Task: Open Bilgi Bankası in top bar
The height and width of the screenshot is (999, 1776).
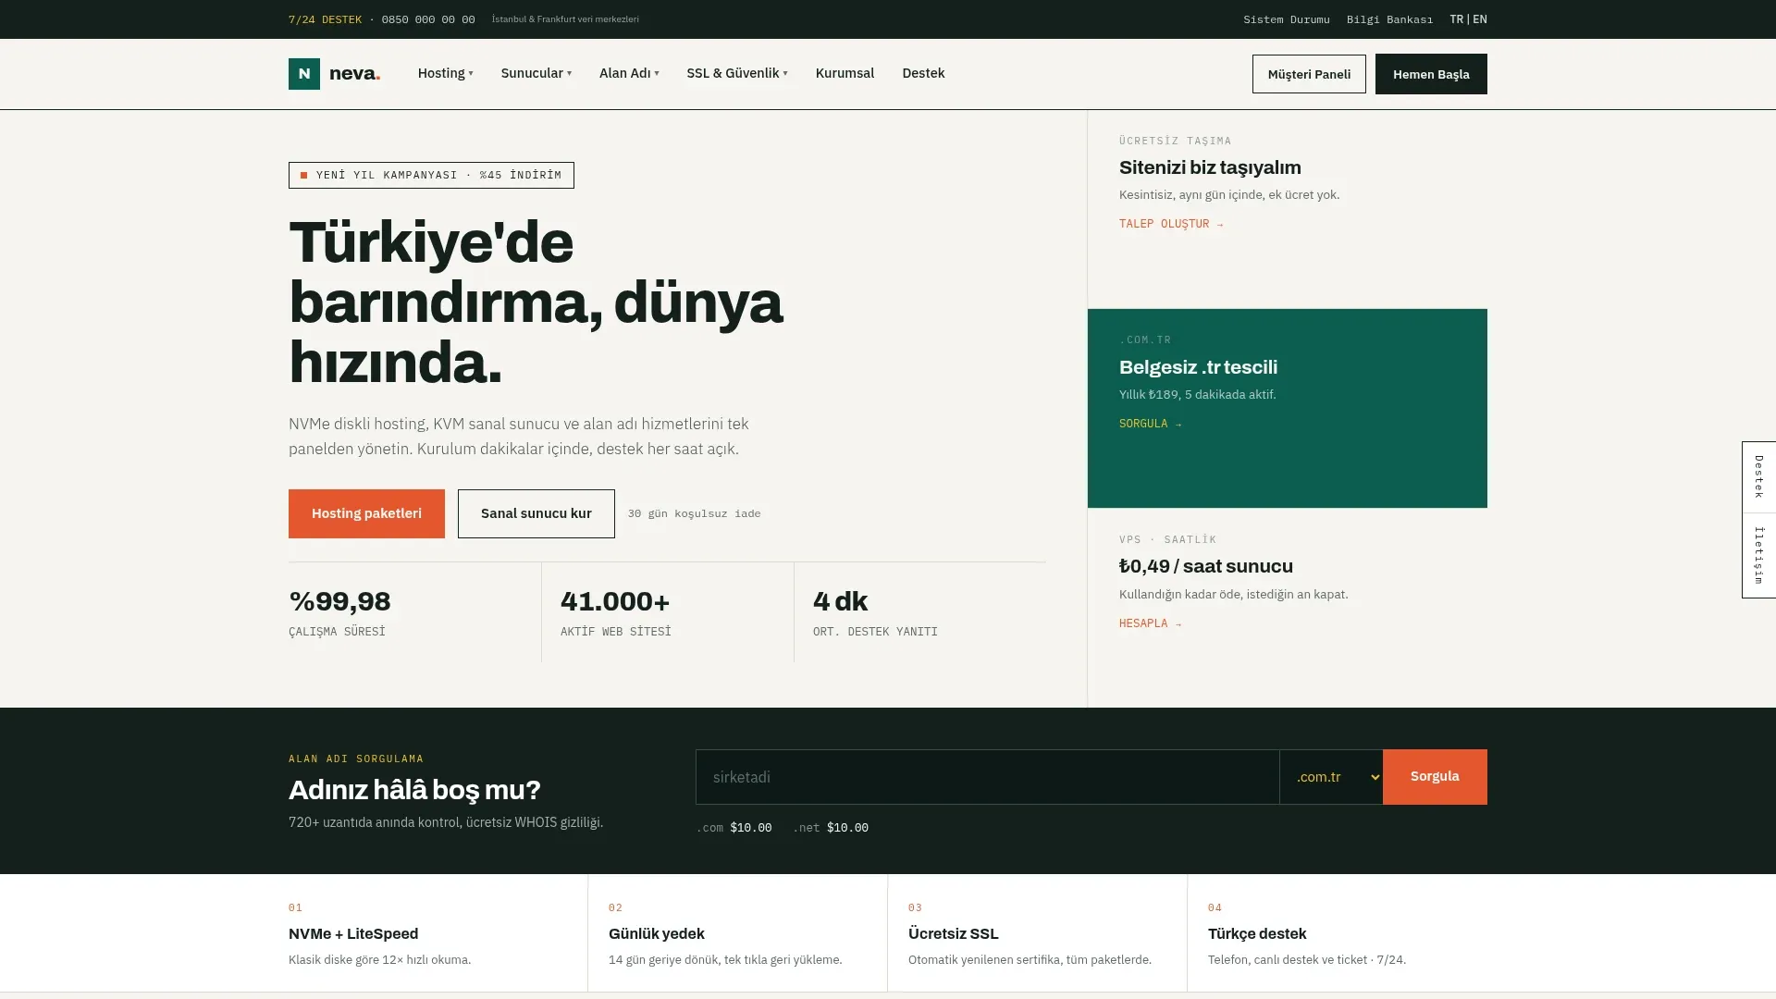Action: (x=1389, y=19)
